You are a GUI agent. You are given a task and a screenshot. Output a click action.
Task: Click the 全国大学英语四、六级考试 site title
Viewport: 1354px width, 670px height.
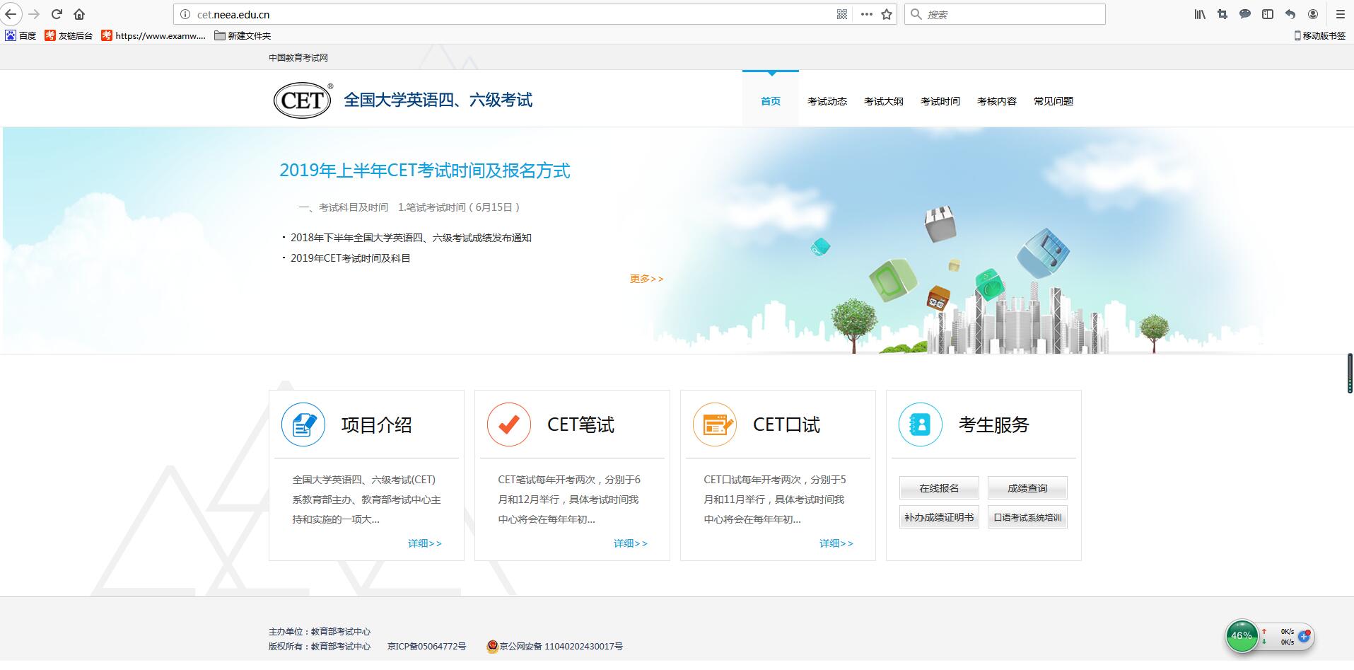click(438, 100)
